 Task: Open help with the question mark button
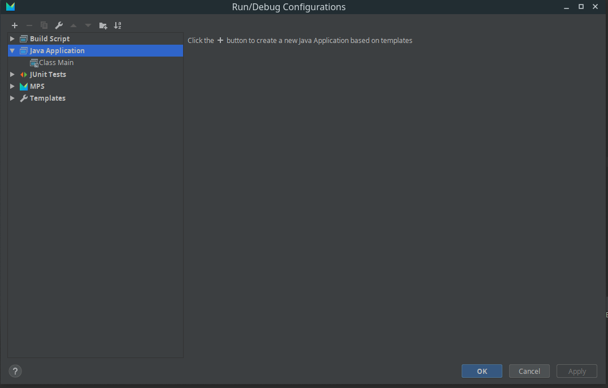pyautogui.click(x=15, y=371)
